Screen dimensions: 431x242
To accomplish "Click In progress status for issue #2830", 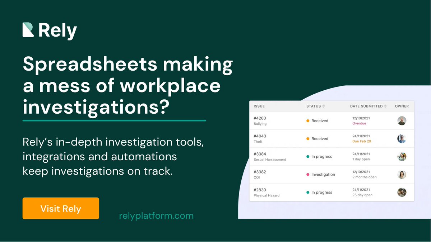I will click(x=319, y=193).
